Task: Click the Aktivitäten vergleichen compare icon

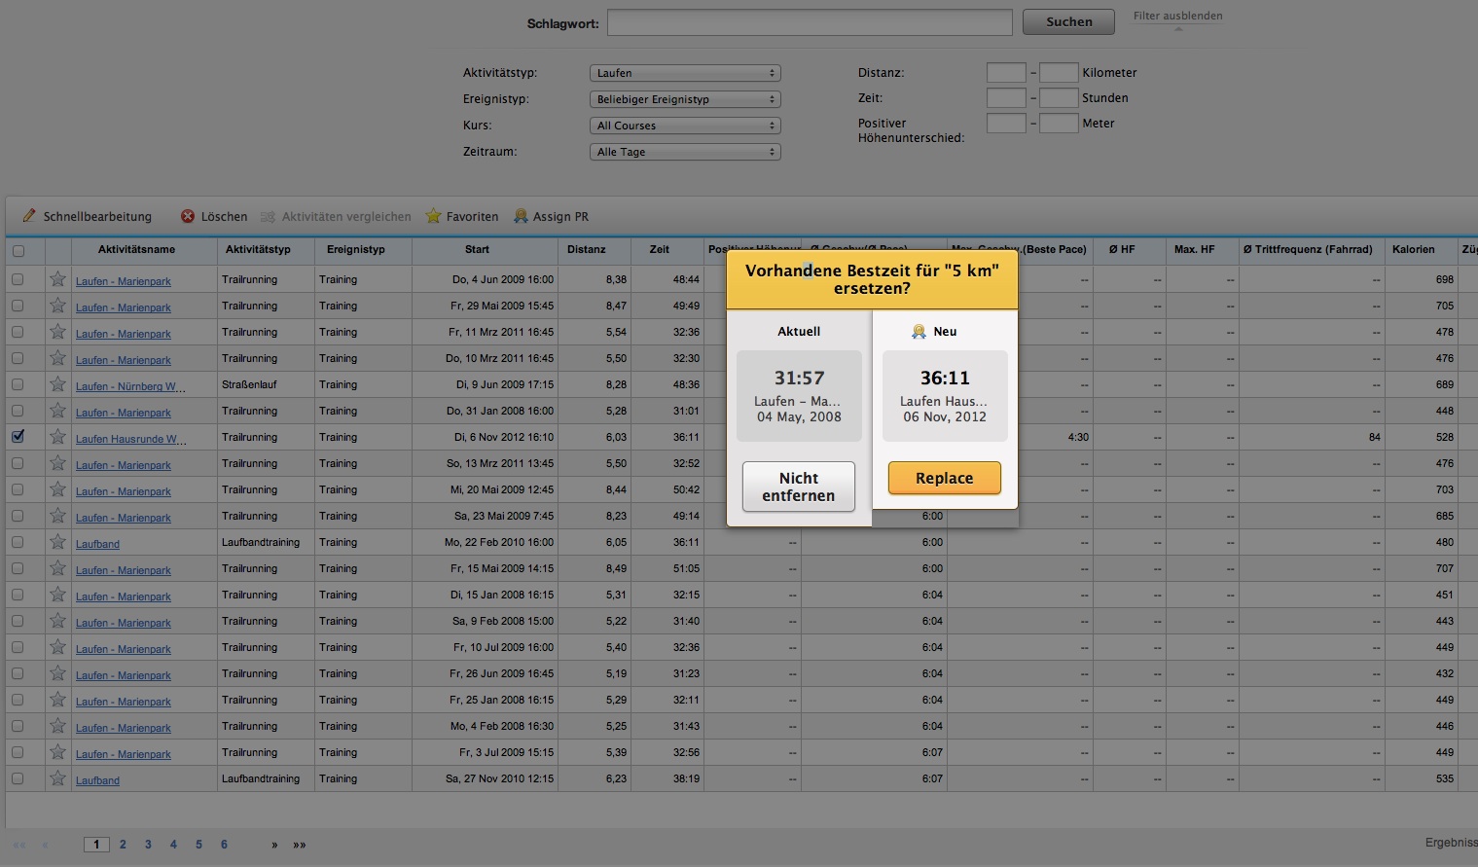Action: coord(268,216)
